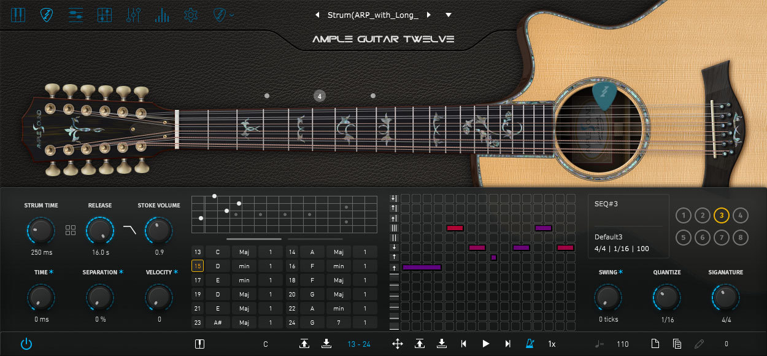Click the double-bar mute strum row icon
The width and height of the screenshot is (767, 356).
394,238
